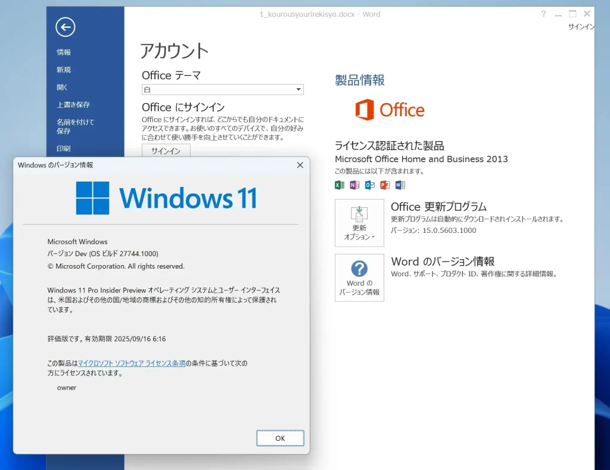
Task: Open the 更新オプション dropdown button
Action: (x=359, y=223)
